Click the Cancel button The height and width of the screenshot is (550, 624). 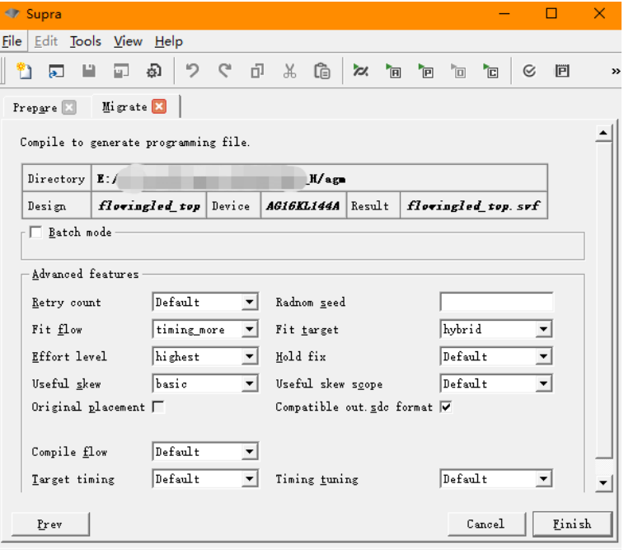tap(486, 524)
